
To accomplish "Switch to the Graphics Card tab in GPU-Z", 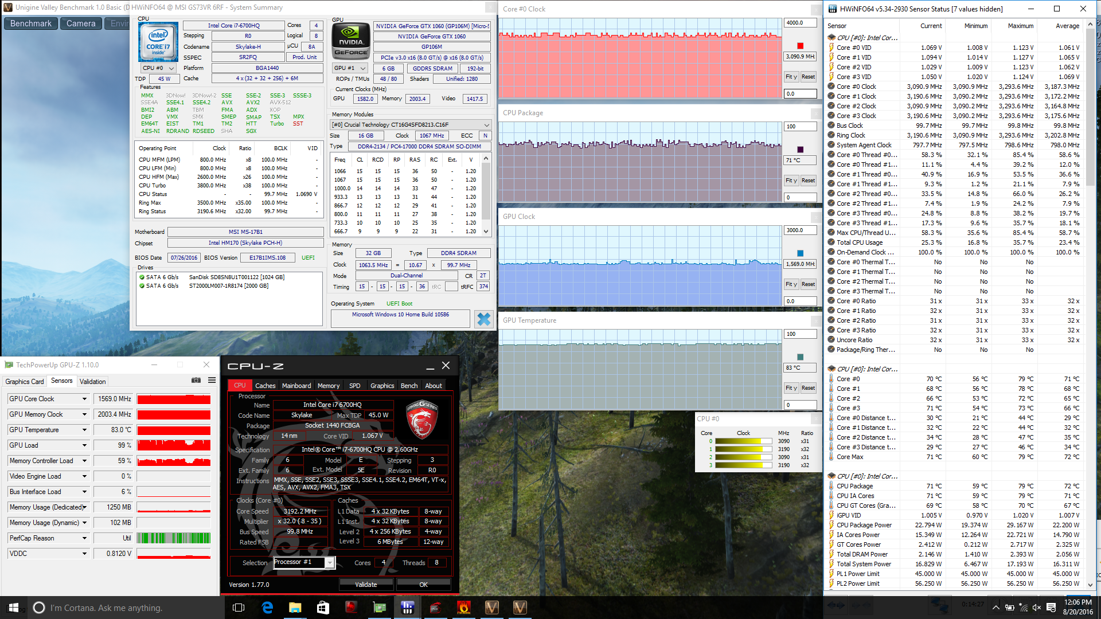I will (x=24, y=381).
